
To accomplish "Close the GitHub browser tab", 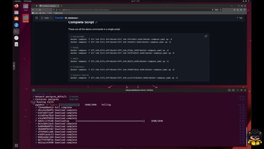I will (x=58, y=6).
